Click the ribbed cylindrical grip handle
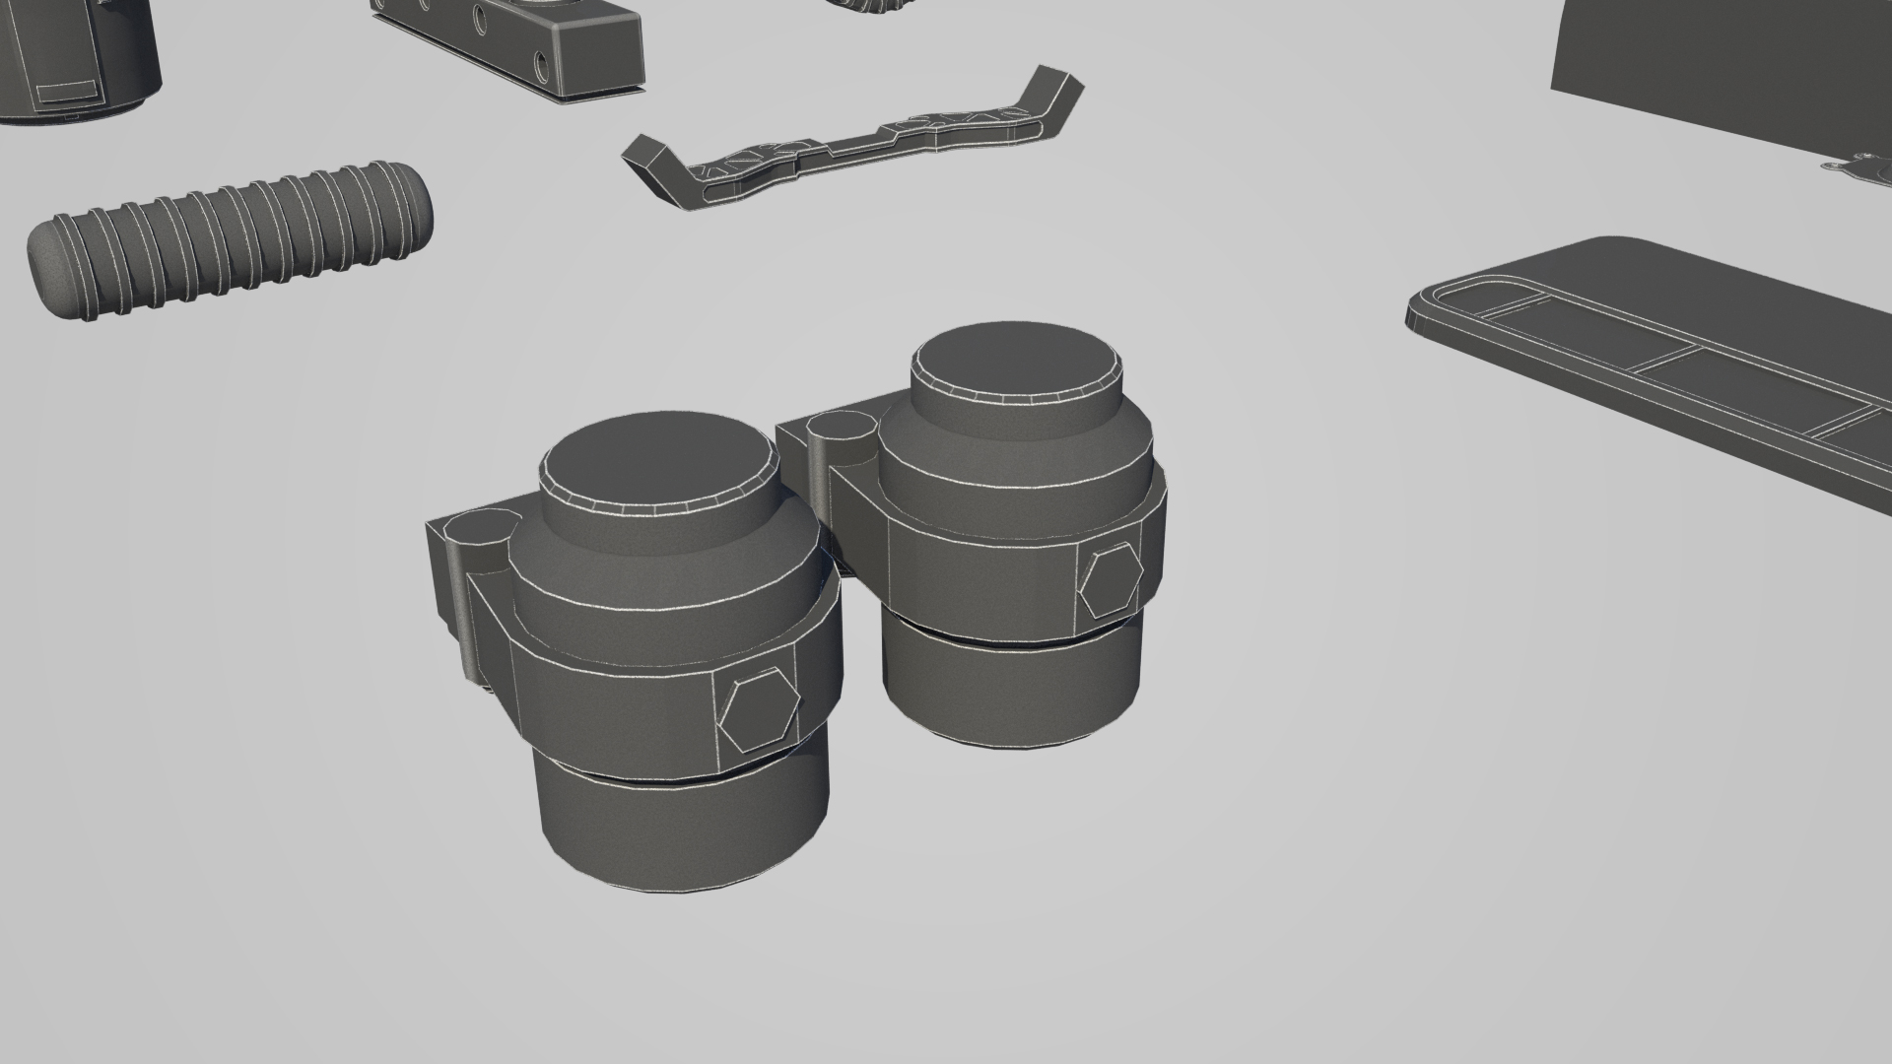 [x=230, y=241]
